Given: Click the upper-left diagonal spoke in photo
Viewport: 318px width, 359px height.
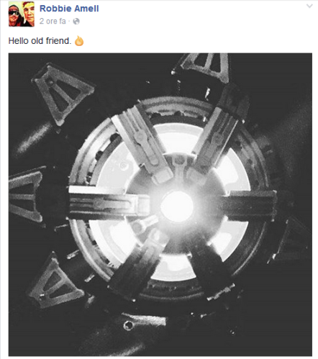Looking at the screenshot, I should pyautogui.click(x=142, y=143).
